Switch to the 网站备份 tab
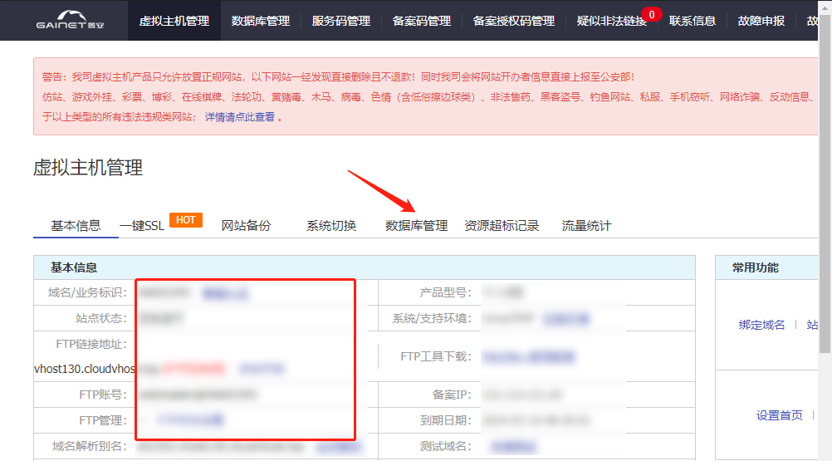The width and height of the screenshot is (832, 461). point(246,226)
